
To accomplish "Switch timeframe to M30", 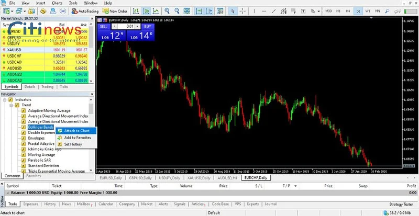I will pos(328,11).
